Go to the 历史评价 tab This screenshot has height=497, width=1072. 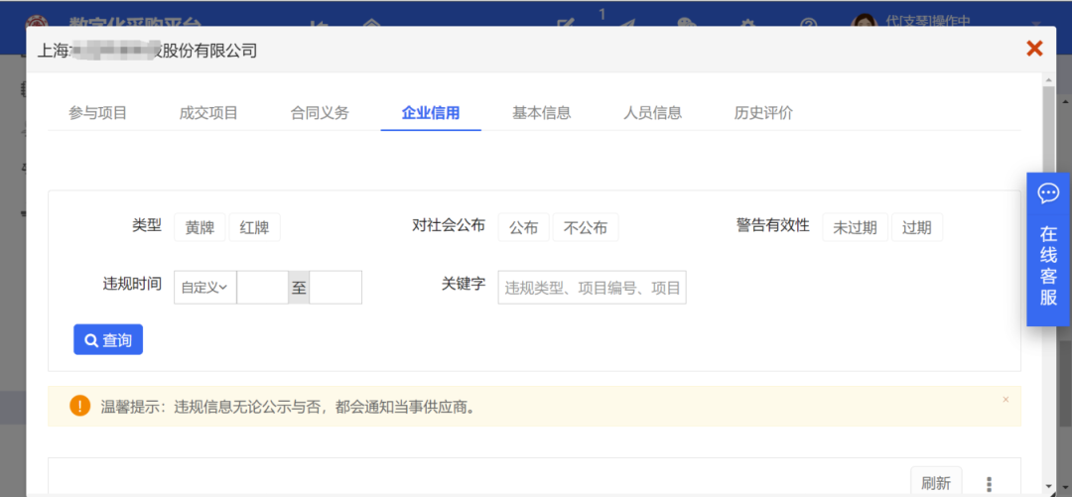763,113
